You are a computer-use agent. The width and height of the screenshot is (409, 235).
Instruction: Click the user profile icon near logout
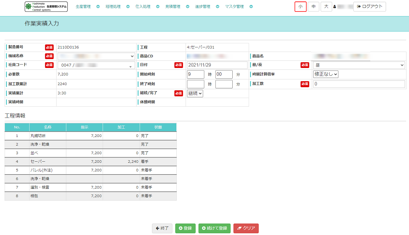point(334,7)
